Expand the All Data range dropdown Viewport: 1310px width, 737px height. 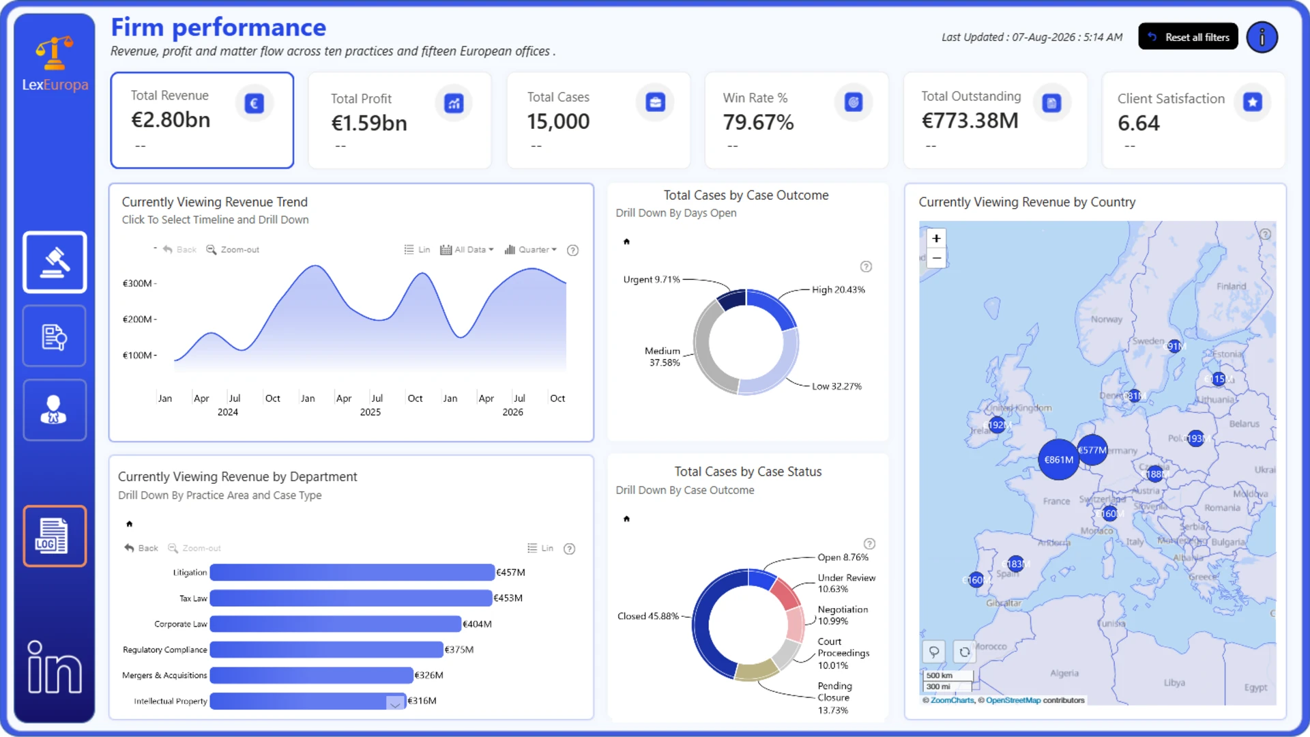tap(467, 250)
